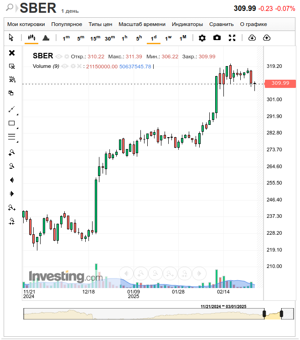Click the cloud upload (save chart) icon
Viewport: 300px width, 340px height.
(x=267, y=38)
